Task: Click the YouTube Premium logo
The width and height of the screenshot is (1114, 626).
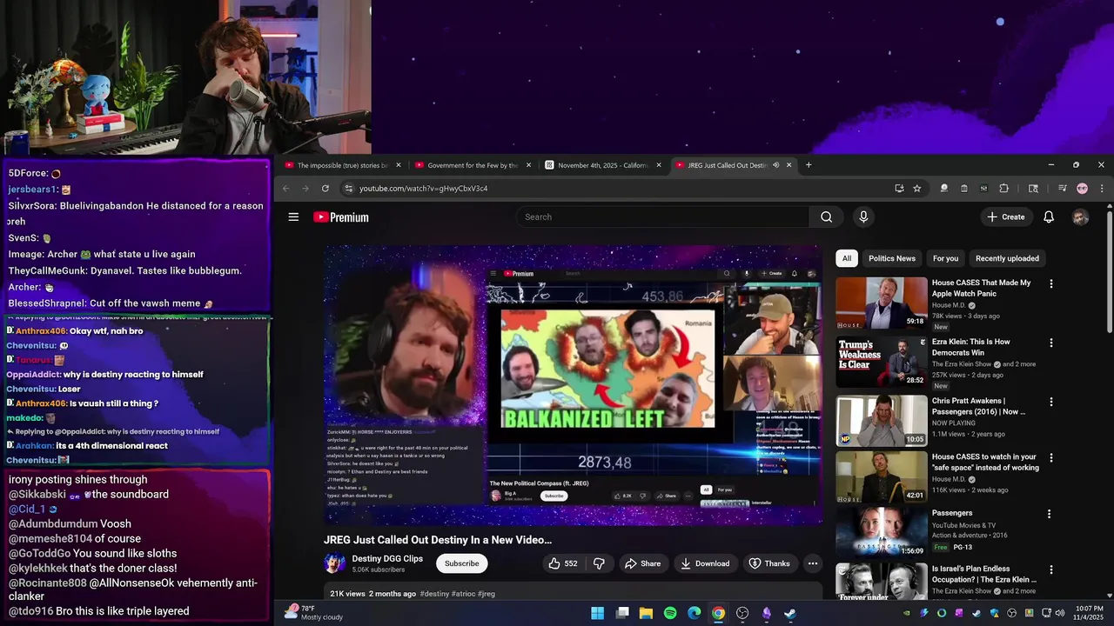Action: [341, 217]
